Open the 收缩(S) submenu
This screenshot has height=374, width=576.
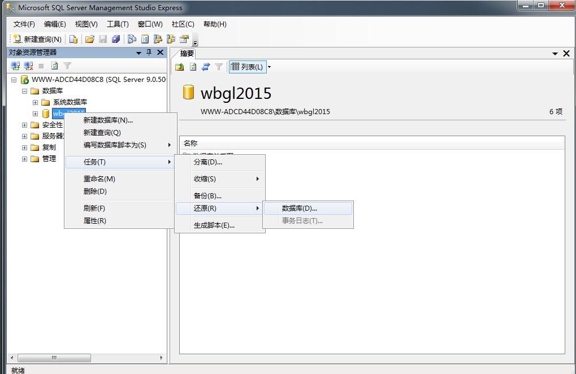point(220,179)
